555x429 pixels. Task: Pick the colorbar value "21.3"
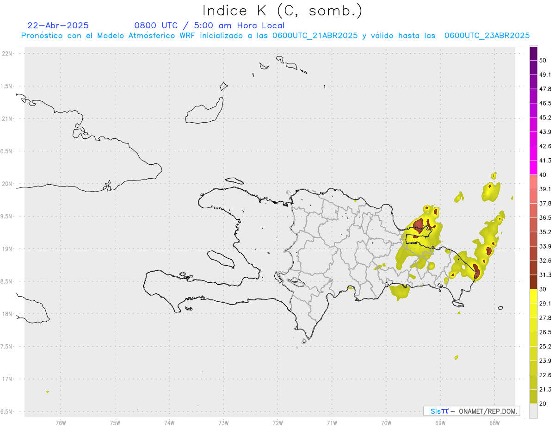coord(545,389)
